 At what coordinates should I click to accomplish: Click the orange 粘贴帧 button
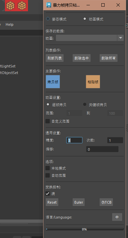click(x=93, y=82)
